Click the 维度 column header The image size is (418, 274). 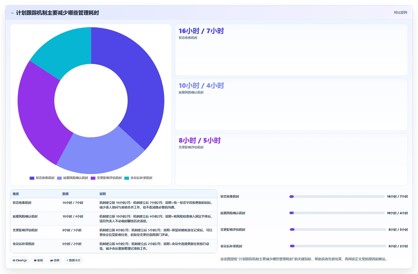point(16,194)
